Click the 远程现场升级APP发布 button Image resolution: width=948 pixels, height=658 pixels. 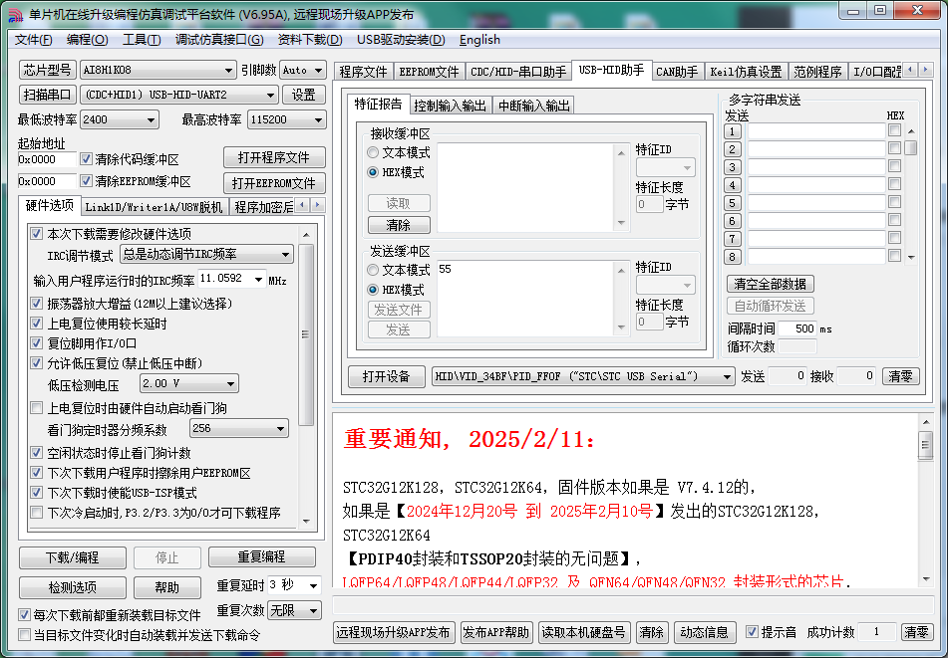[393, 632]
